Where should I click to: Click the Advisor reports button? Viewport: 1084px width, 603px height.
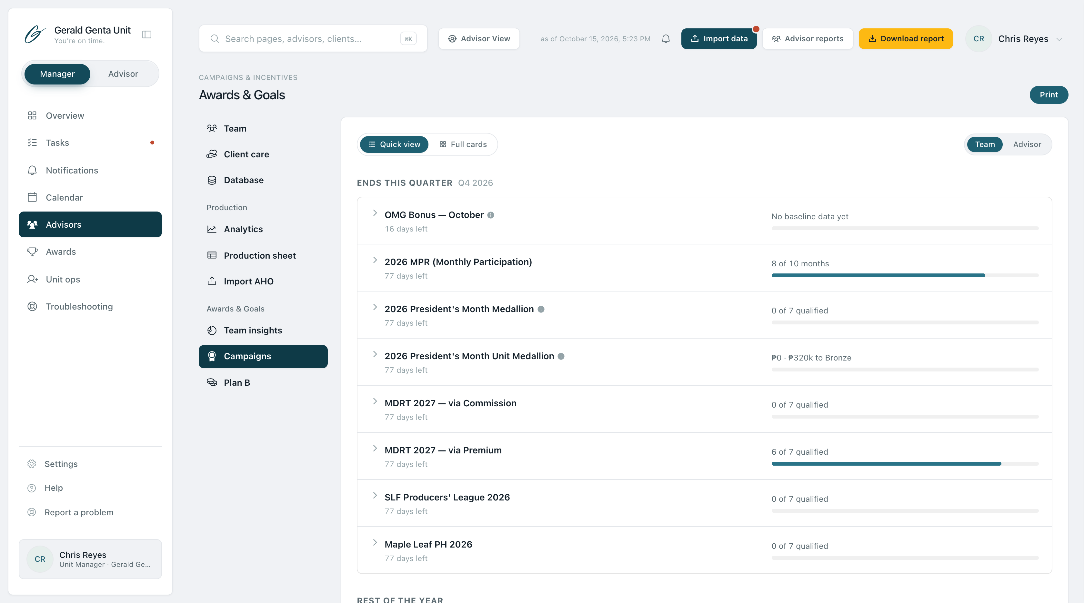808,39
